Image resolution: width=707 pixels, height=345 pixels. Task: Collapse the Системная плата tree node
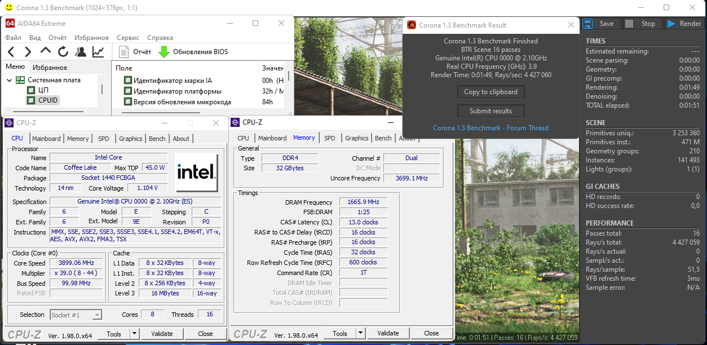[10, 80]
